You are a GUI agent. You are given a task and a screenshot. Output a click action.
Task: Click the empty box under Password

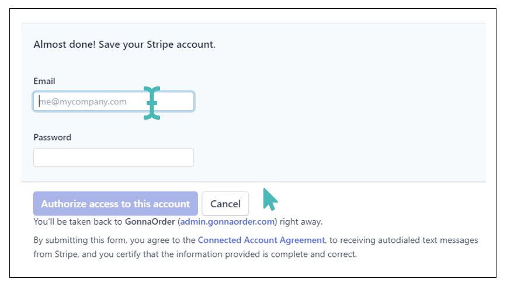point(113,158)
